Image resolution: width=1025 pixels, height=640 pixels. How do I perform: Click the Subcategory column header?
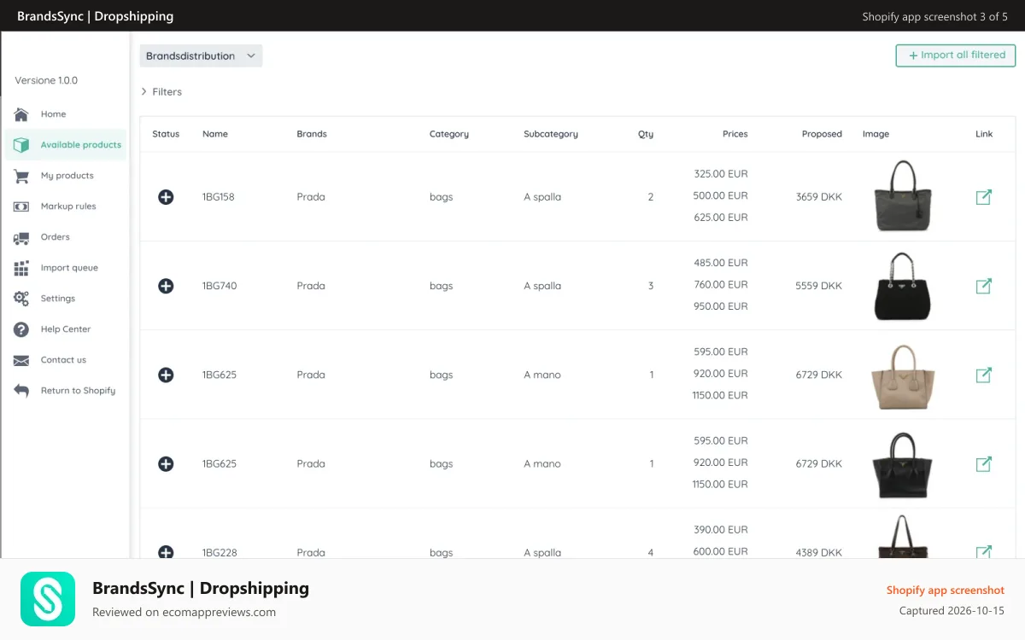point(551,134)
